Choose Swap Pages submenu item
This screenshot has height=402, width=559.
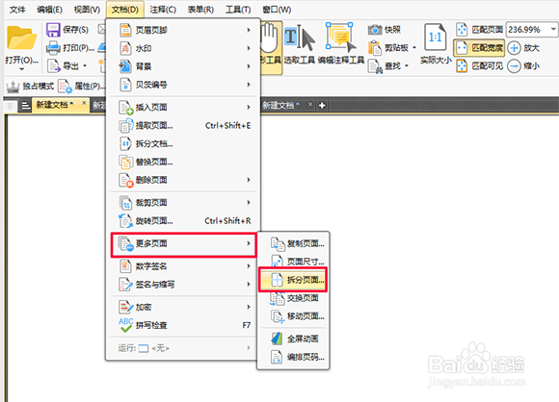click(293, 298)
